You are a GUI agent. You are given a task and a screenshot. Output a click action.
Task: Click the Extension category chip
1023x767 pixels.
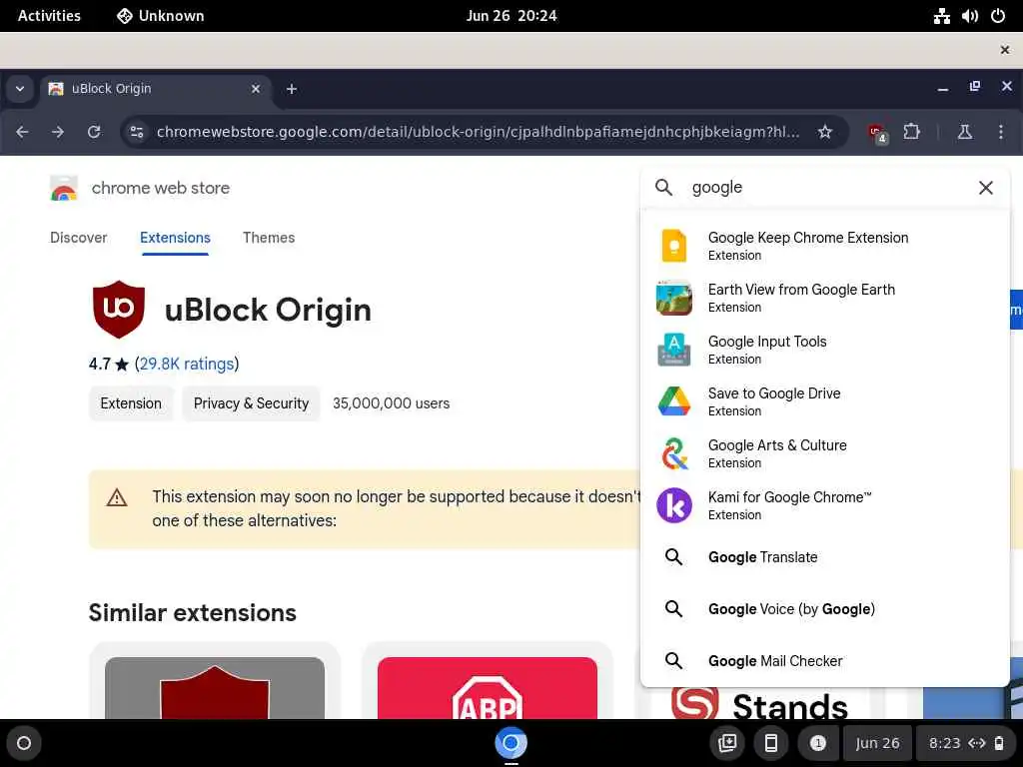131,403
